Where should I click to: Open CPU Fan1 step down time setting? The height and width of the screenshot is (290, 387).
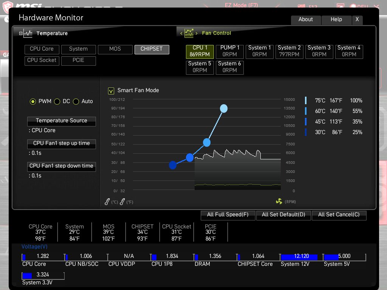62,167
